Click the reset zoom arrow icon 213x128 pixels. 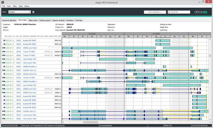pos(33,12)
